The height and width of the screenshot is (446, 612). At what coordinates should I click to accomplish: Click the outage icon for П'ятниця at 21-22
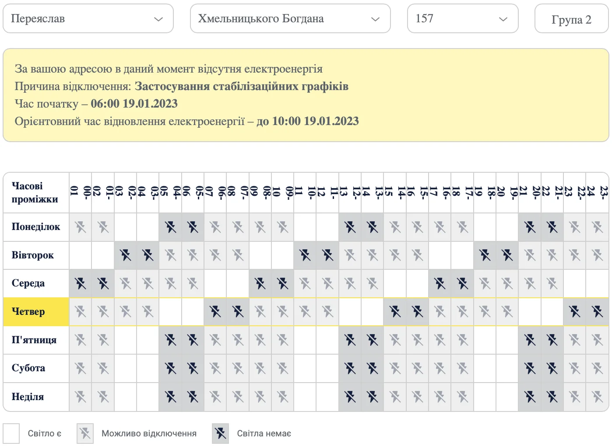552,340
